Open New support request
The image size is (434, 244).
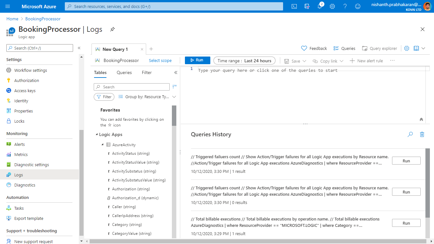33,241
